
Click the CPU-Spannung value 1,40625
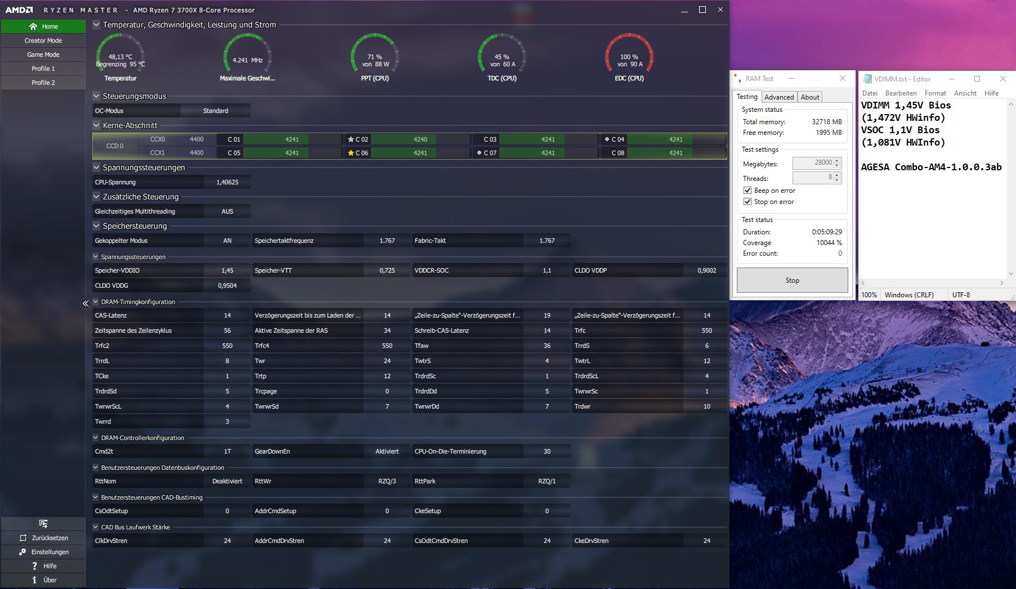click(x=227, y=182)
